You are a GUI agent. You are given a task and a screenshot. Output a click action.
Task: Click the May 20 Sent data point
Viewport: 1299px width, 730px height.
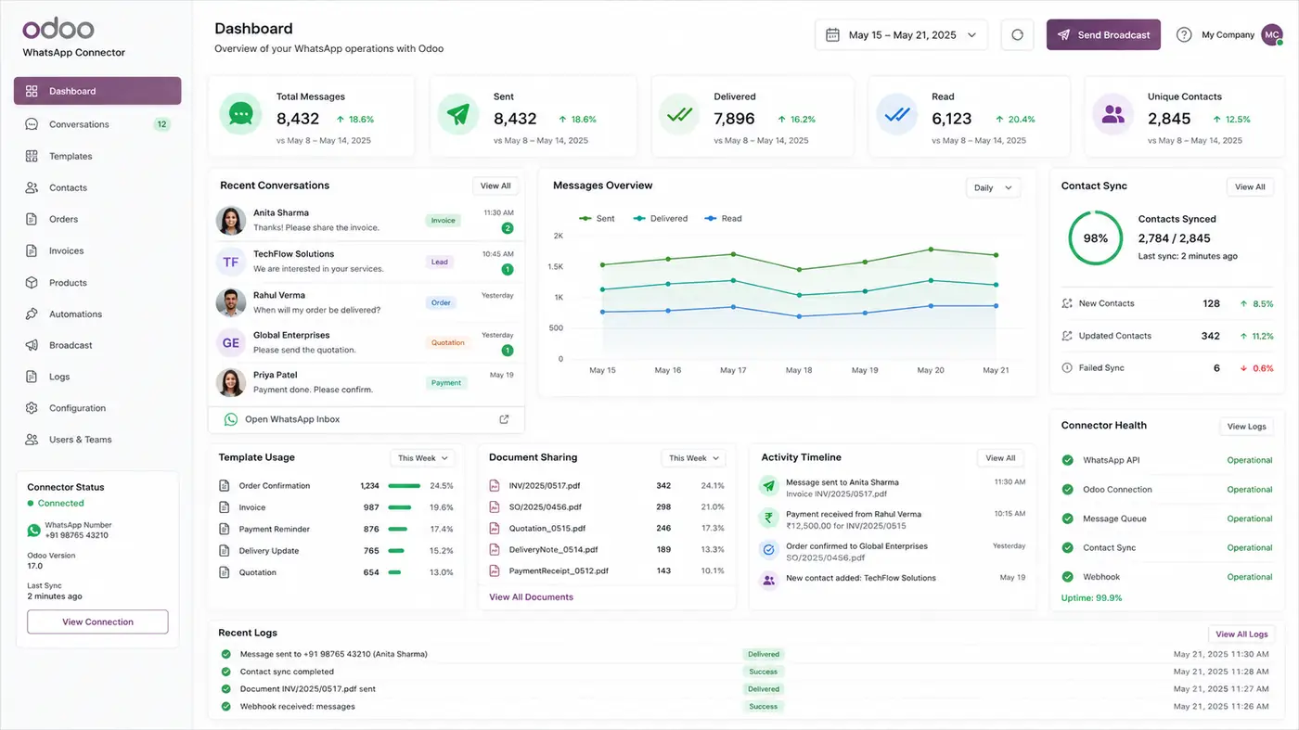click(931, 249)
